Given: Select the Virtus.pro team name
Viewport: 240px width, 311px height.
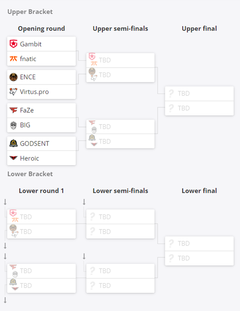Looking at the screenshot, I should click(34, 92).
